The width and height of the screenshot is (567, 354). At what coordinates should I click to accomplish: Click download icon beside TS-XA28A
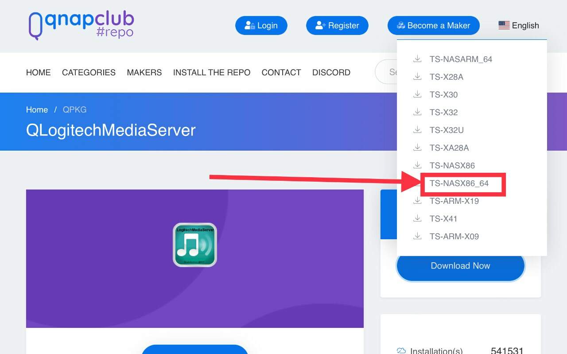tap(417, 148)
